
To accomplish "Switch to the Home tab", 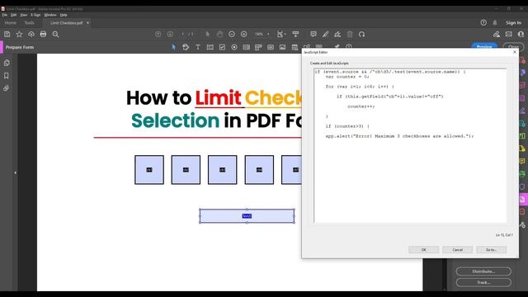I will (x=11, y=23).
